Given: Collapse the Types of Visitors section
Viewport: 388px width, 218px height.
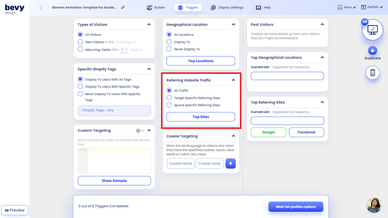Looking at the screenshot, I should (149, 24).
